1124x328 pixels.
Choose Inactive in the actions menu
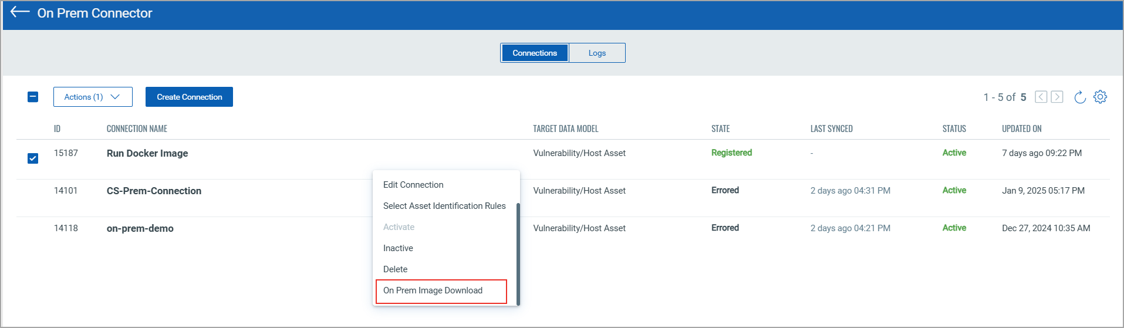tap(398, 248)
